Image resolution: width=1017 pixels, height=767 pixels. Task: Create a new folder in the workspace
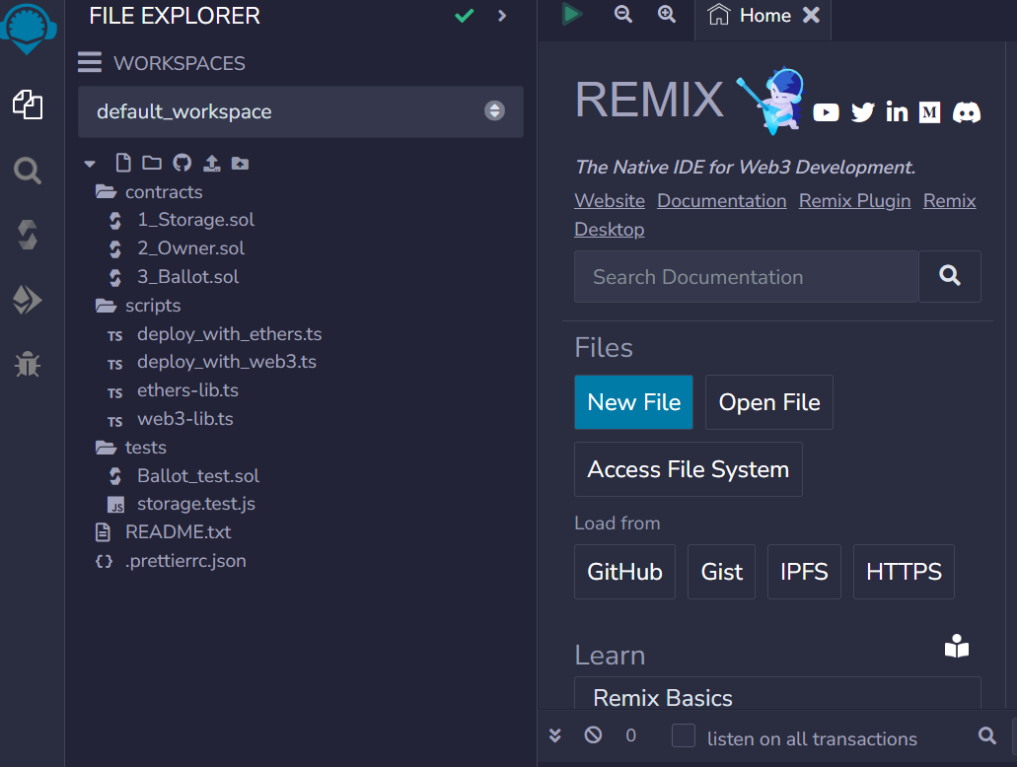[x=151, y=163]
